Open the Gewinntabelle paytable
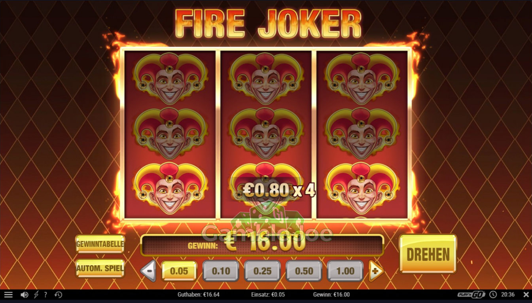Viewport: 532px width, 303px height. coord(100,244)
